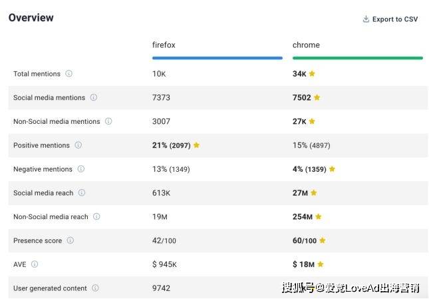
Task: Open the info icon next to Positive mentions
Action: pyautogui.click(x=78, y=145)
